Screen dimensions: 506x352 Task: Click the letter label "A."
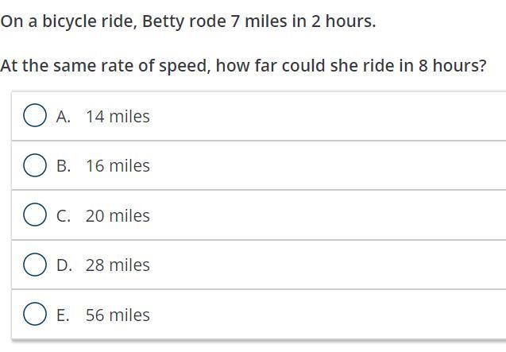(64, 116)
